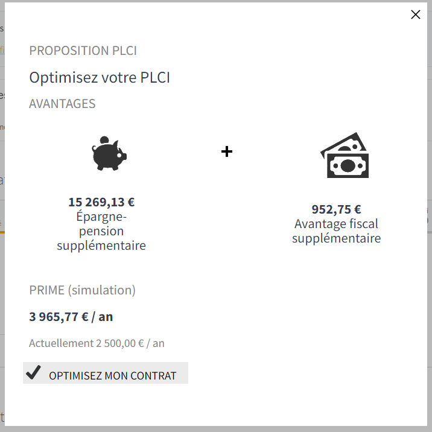Click the Épargne-pension supplémentaire label

point(101,231)
